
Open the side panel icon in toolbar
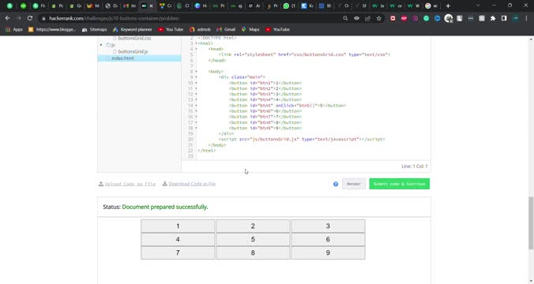click(x=504, y=18)
